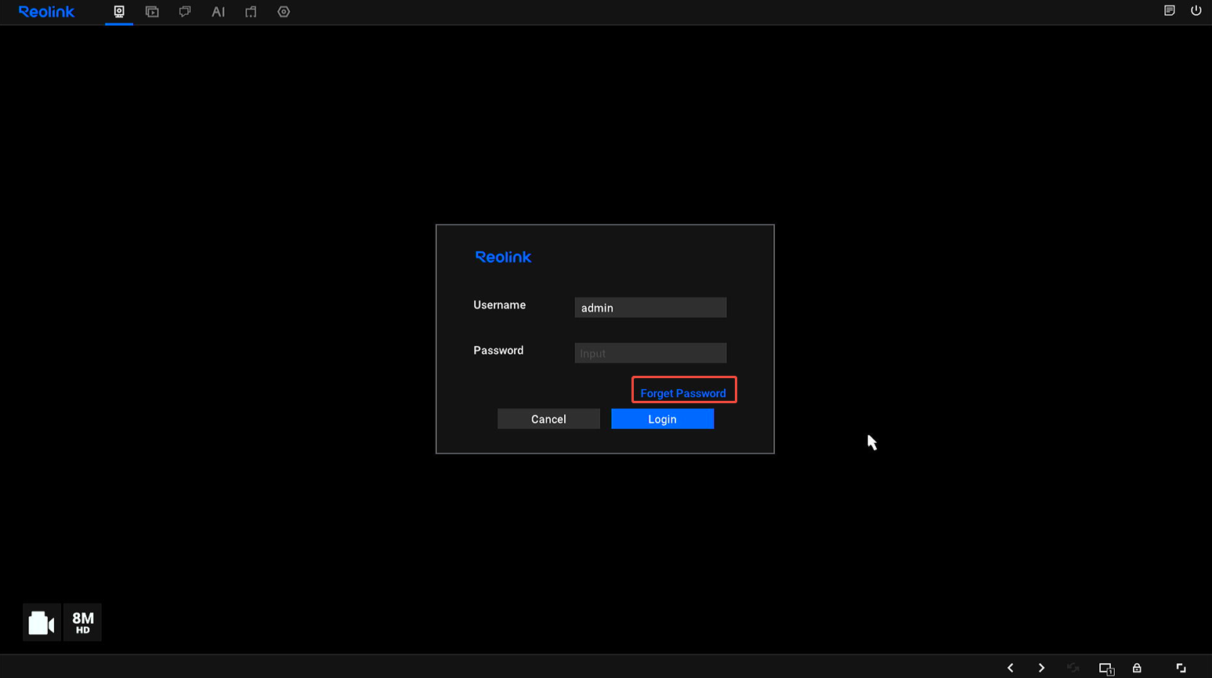The image size is (1212, 678).
Task: Click the Password input field
Action: coord(650,353)
